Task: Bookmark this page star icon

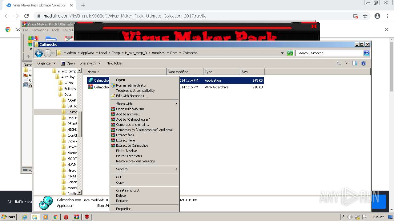Action: click(365, 16)
